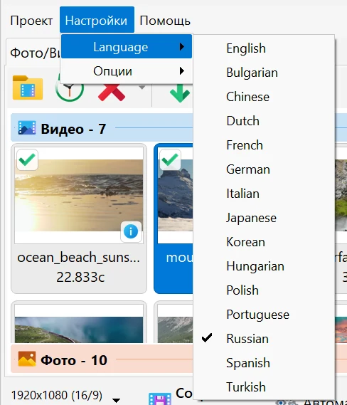Image resolution: width=347 pixels, height=405 pixels.
Task: Click the info icon on ocean beach thumbnail
Action: tap(131, 231)
